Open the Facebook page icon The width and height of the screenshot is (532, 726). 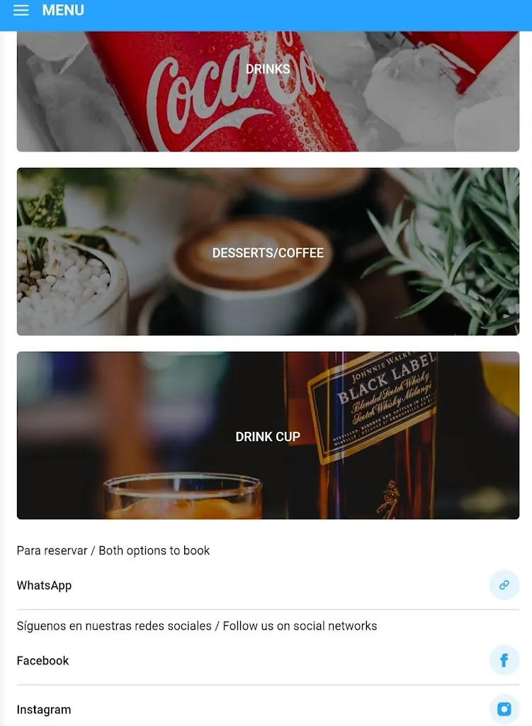(x=504, y=660)
